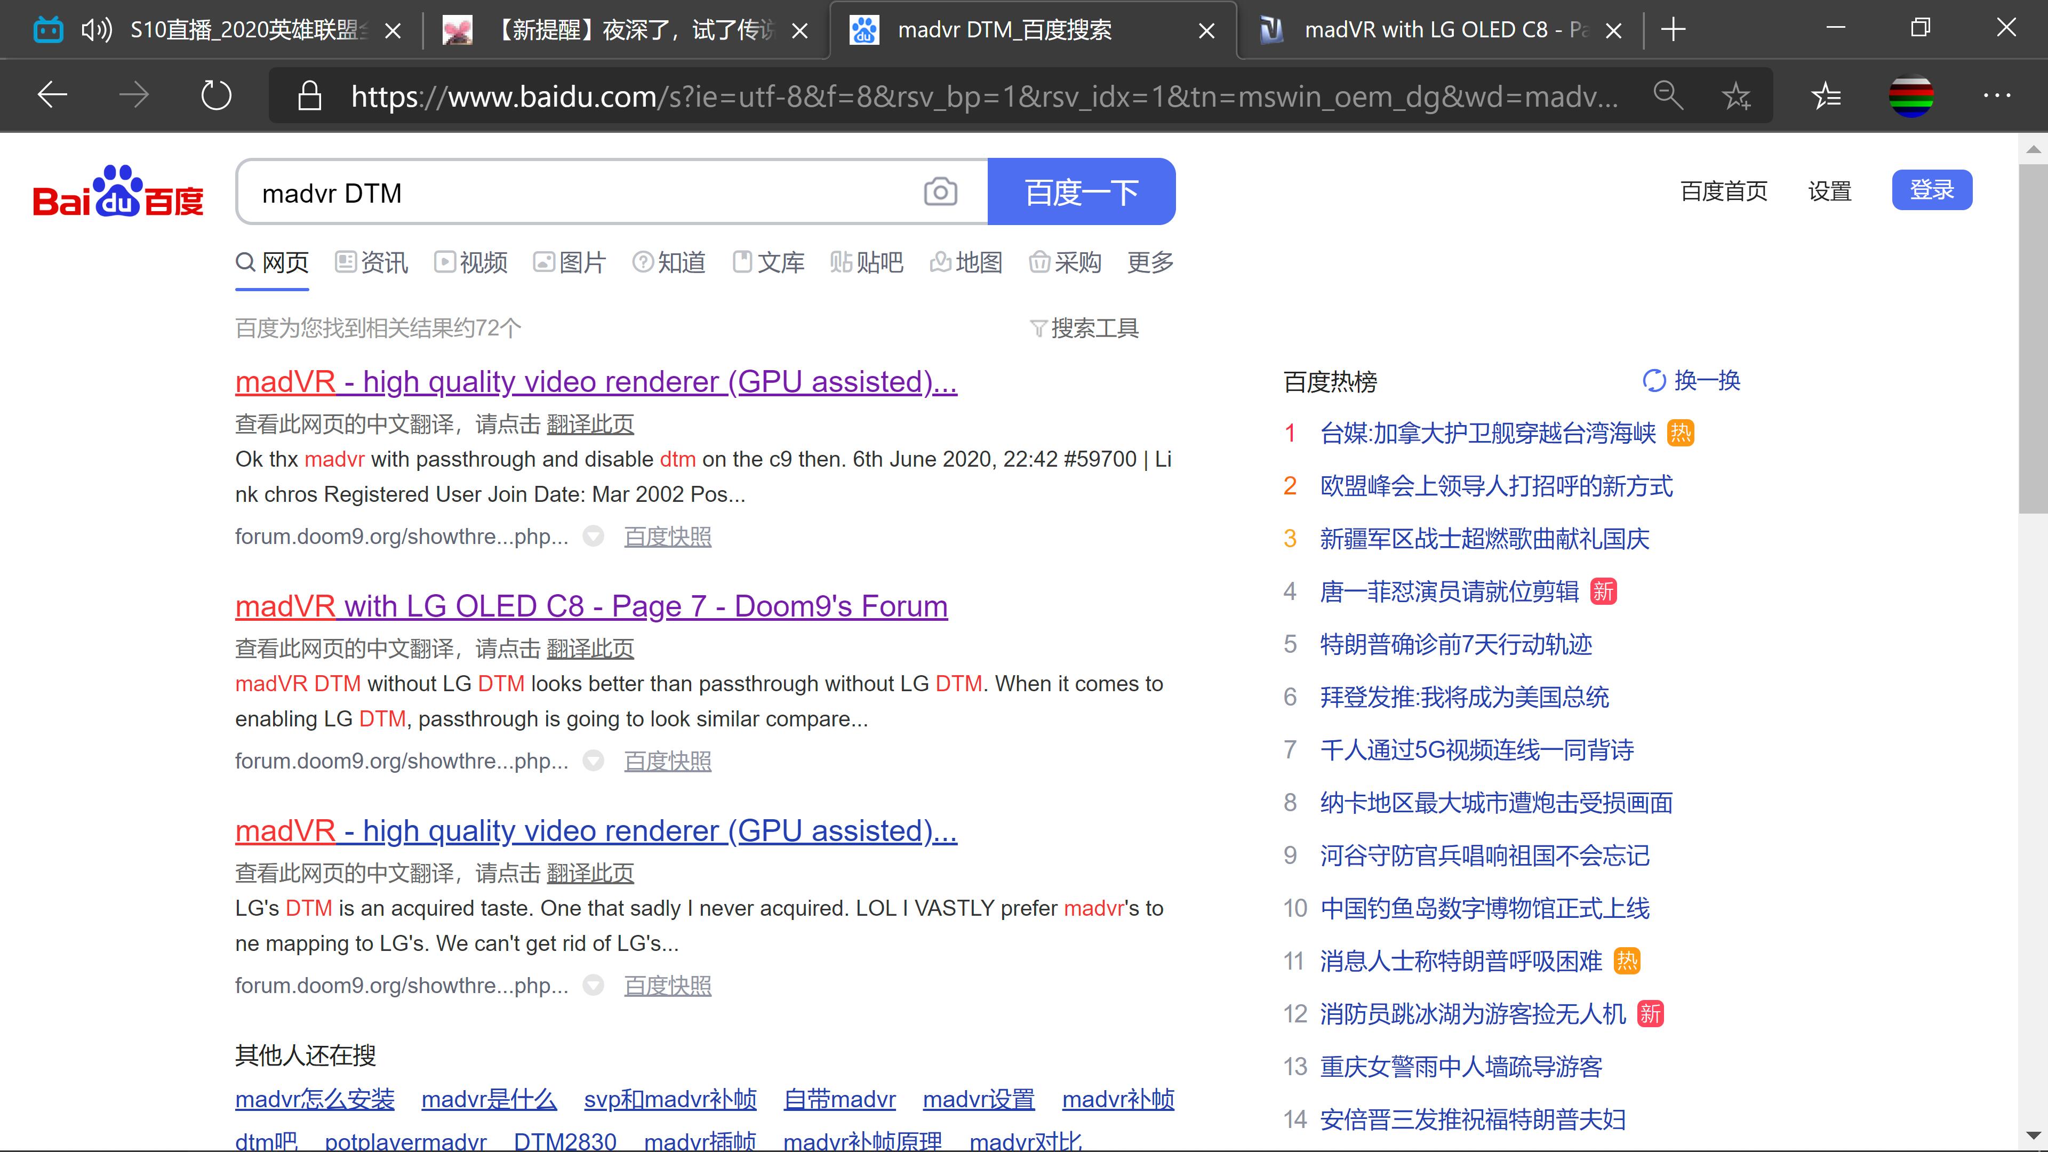
Task: Click the 登录 login button
Action: tap(1932, 190)
